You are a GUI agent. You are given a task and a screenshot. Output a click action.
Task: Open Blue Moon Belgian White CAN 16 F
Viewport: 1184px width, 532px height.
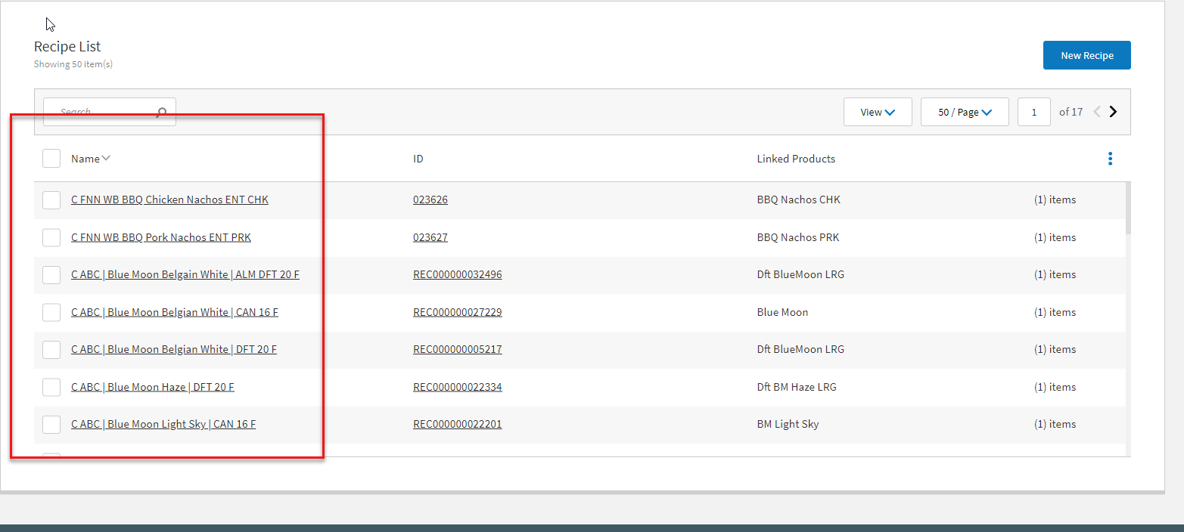175,312
